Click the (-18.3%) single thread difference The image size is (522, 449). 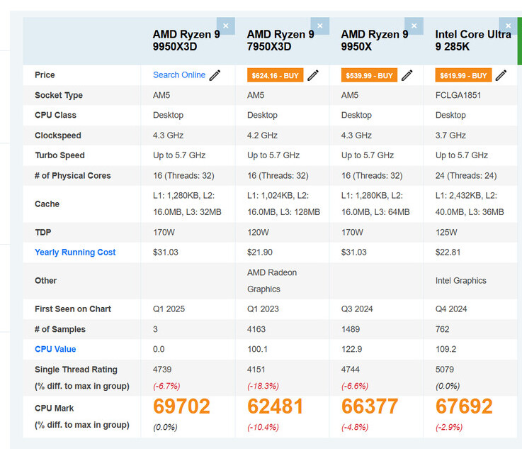pos(263,386)
